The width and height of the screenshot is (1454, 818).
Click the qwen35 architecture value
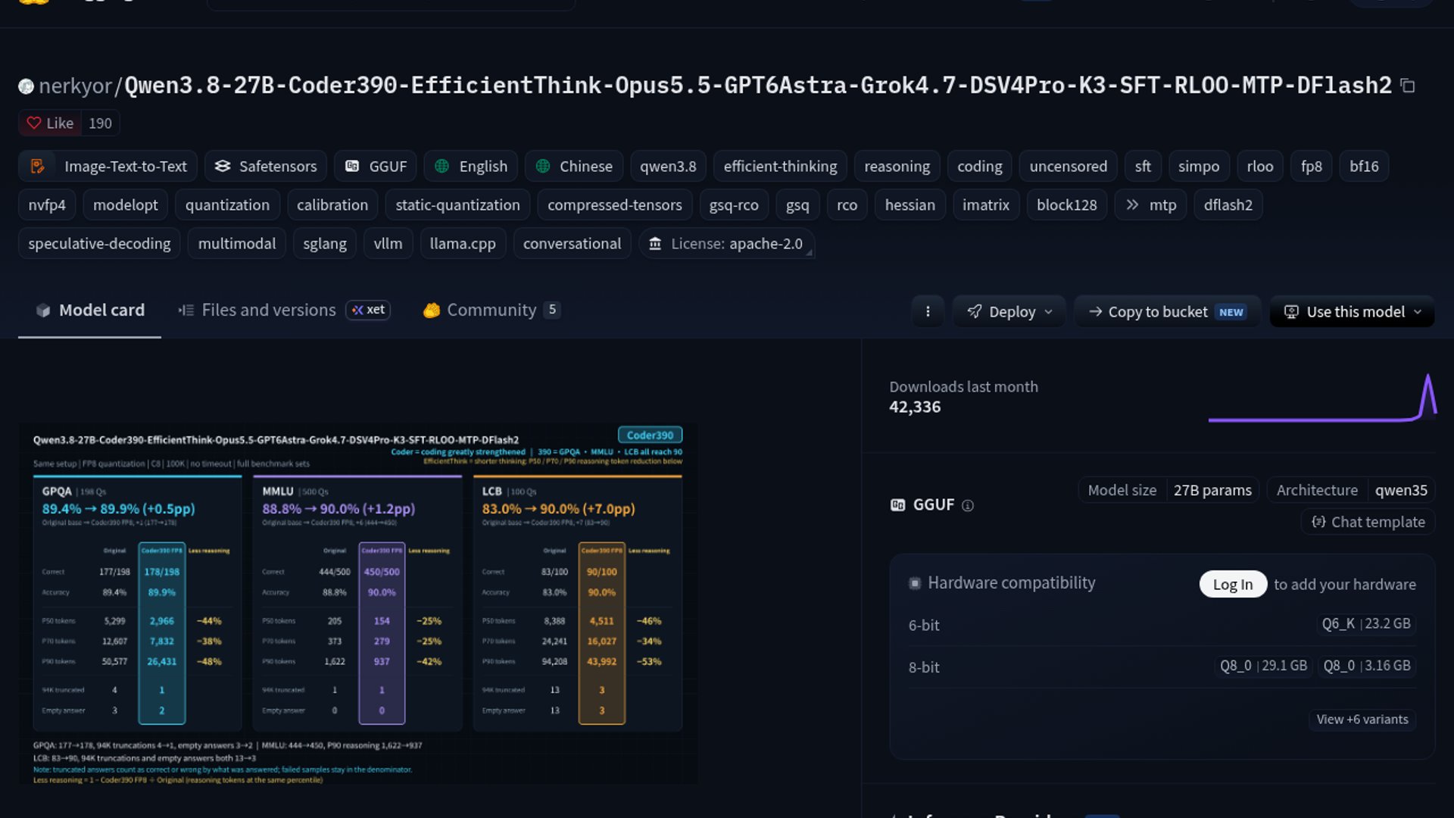(x=1401, y=490)
